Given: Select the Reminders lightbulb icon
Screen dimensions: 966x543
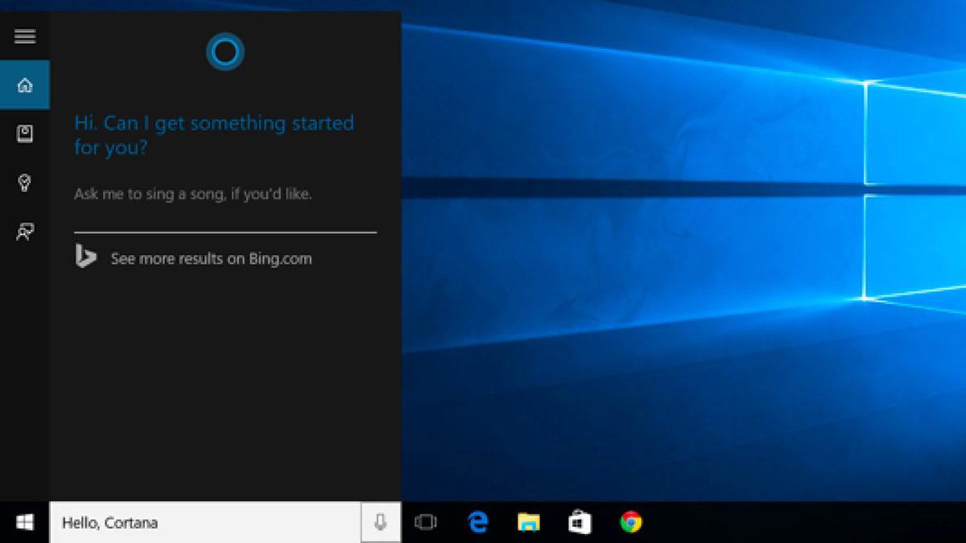Looking at the screenshot, I should (25, 183).
